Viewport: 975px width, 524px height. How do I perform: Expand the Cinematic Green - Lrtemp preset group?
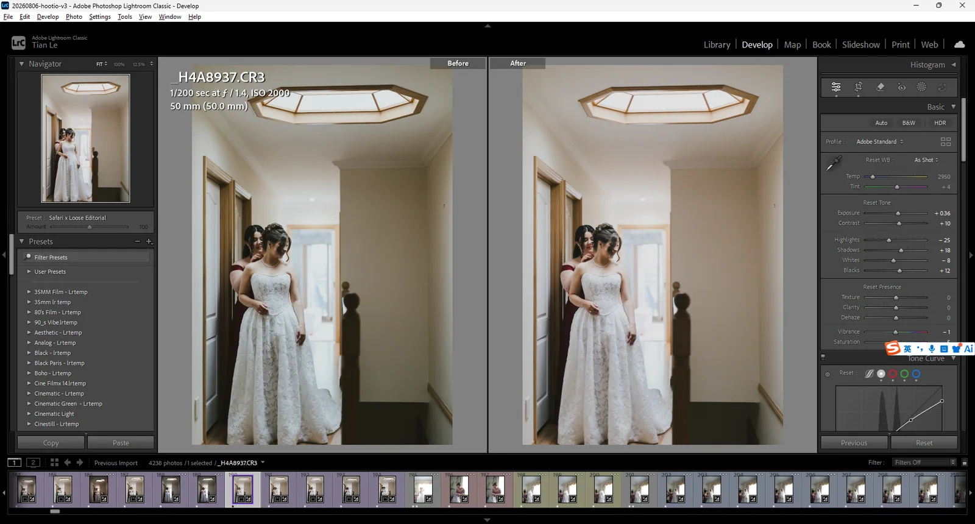[x=29, y=404]
